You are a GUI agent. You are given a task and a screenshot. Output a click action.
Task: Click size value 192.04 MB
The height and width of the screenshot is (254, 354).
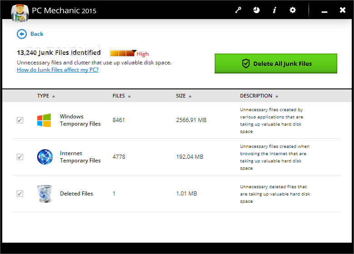point(190,157)
